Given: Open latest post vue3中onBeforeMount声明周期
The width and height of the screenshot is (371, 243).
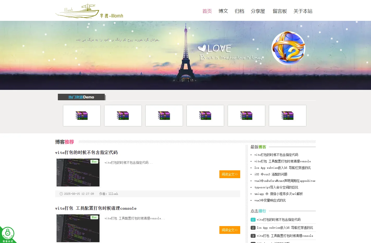Looking at the screenshot, I should [x=285, y=181].
